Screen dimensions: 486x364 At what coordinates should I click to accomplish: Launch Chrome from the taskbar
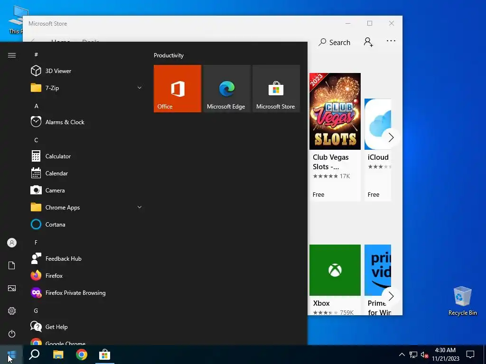(x=82, y=355)
